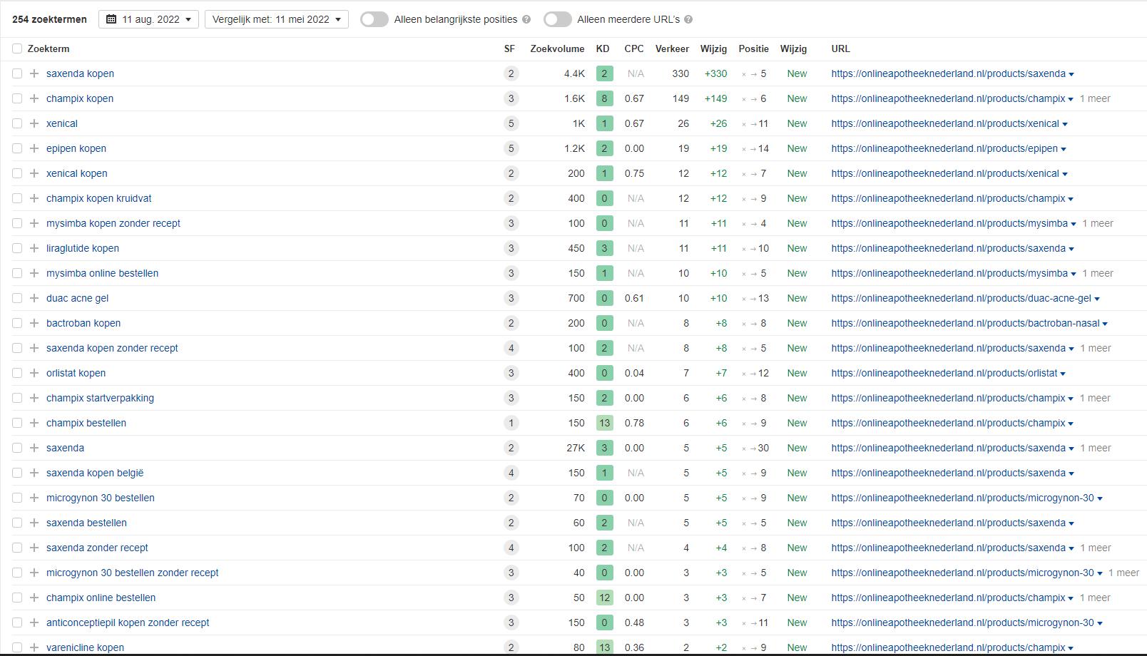Open URL dropdown arrow for duac-acne-gel
The height and width of the screenshot is (656, 1147).
(x=1097, y=299)
